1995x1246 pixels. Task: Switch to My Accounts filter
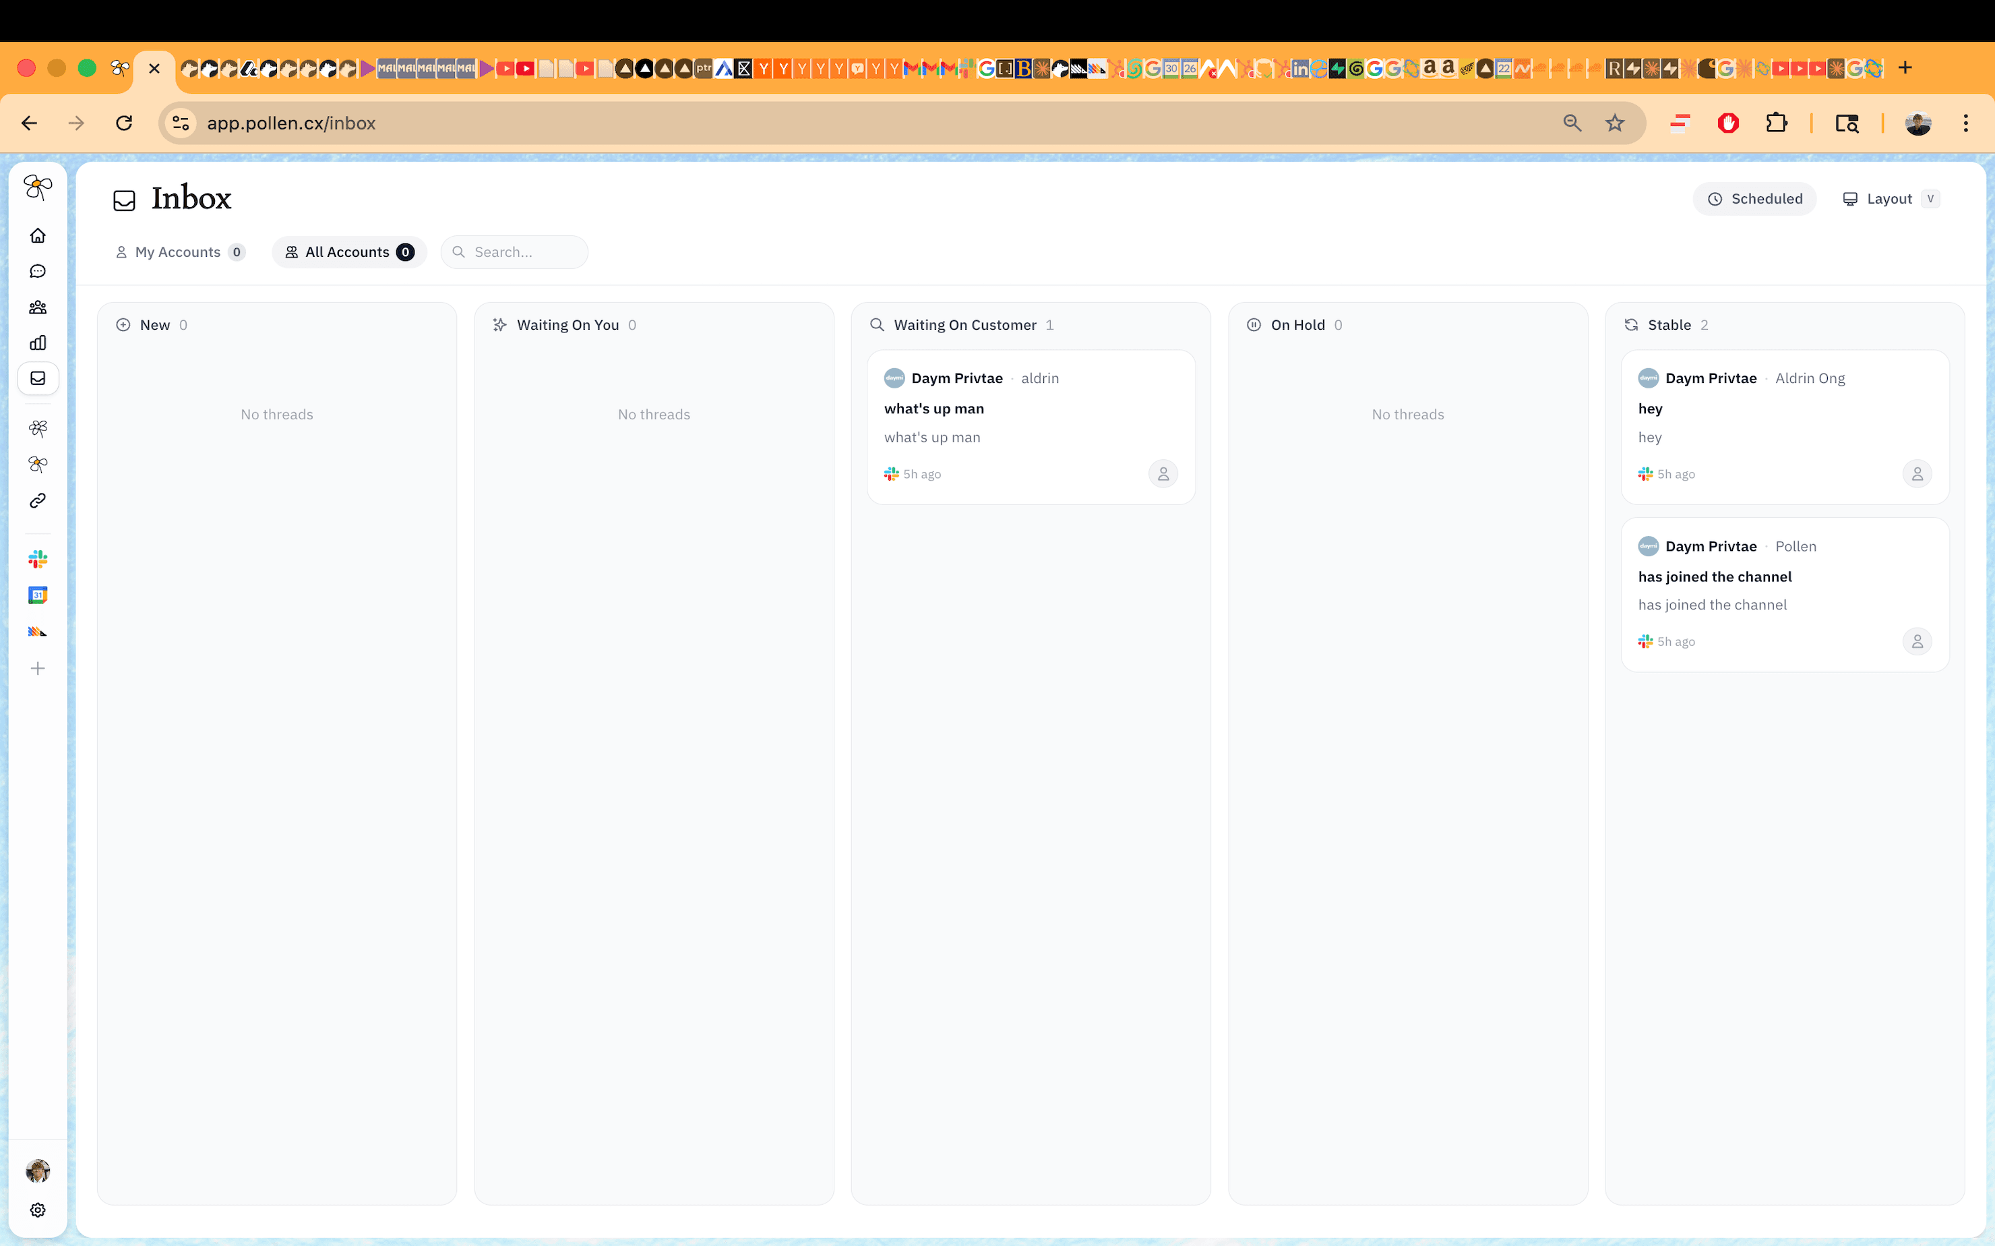click(179, 252)
